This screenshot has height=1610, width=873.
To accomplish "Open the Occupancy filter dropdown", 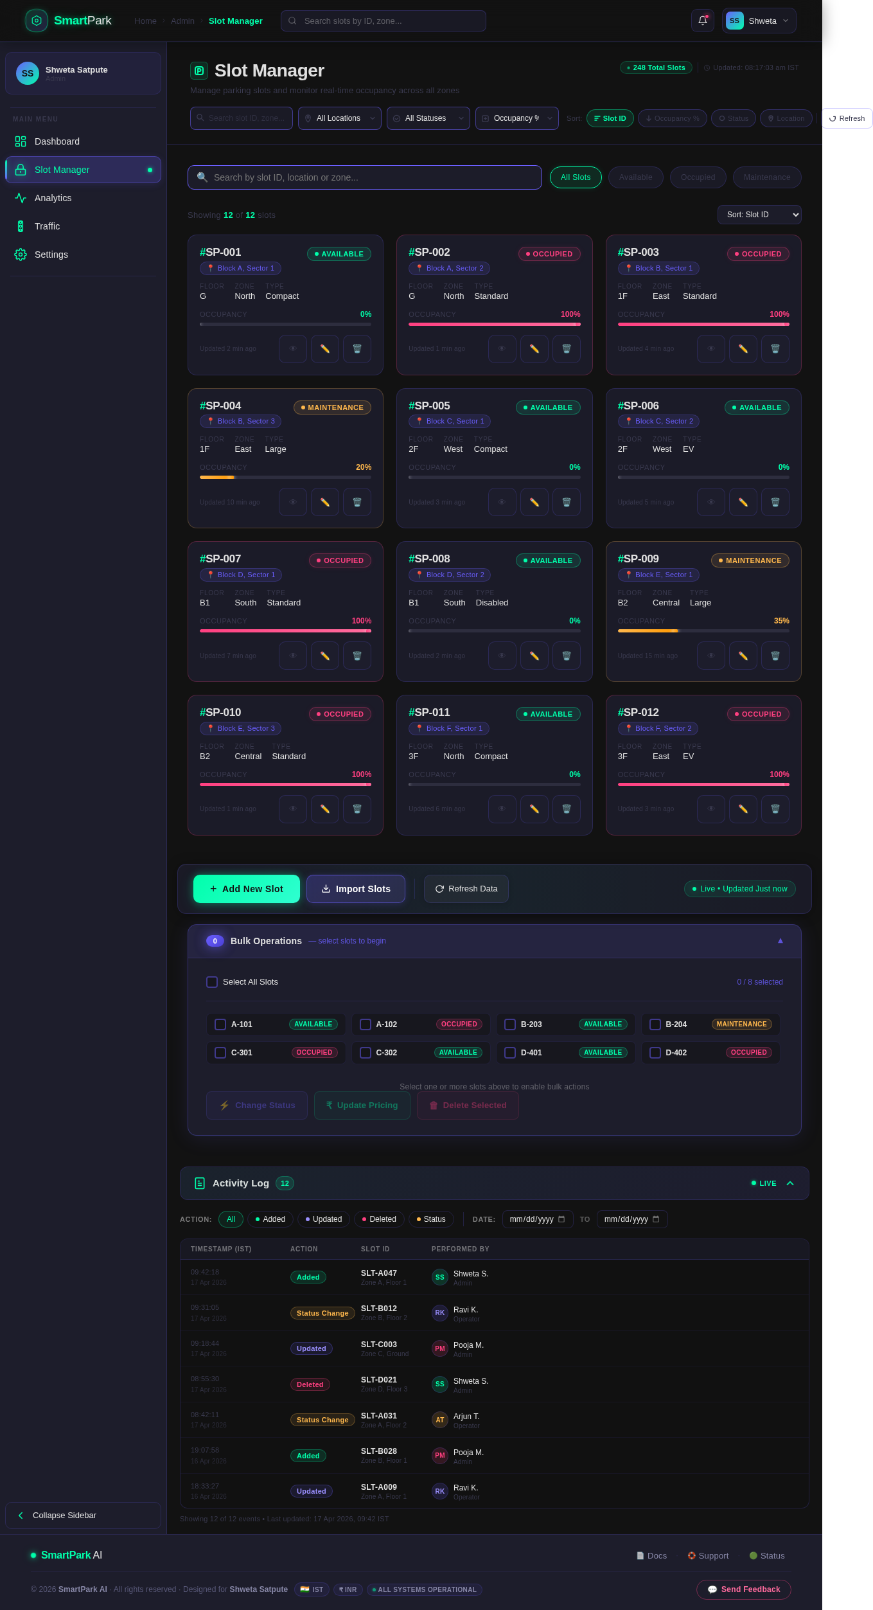I will (x=517, y=118).
